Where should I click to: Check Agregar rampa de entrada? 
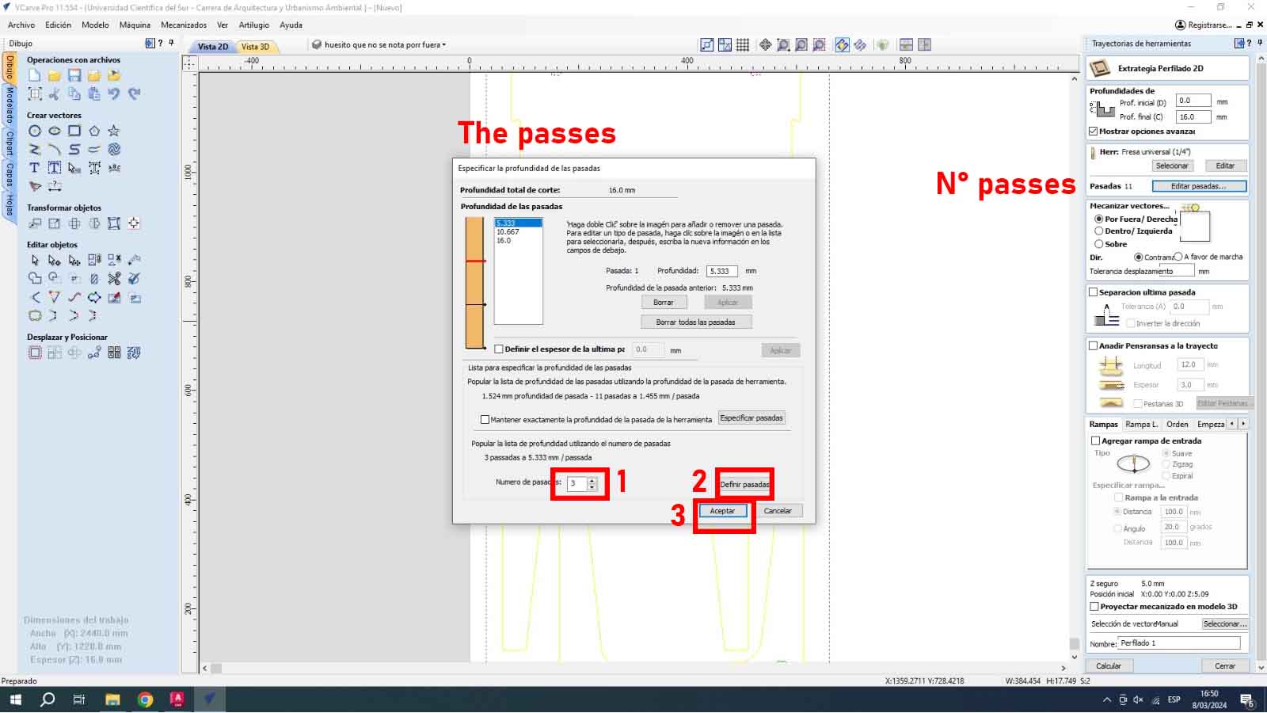(x=1096, y=441)
